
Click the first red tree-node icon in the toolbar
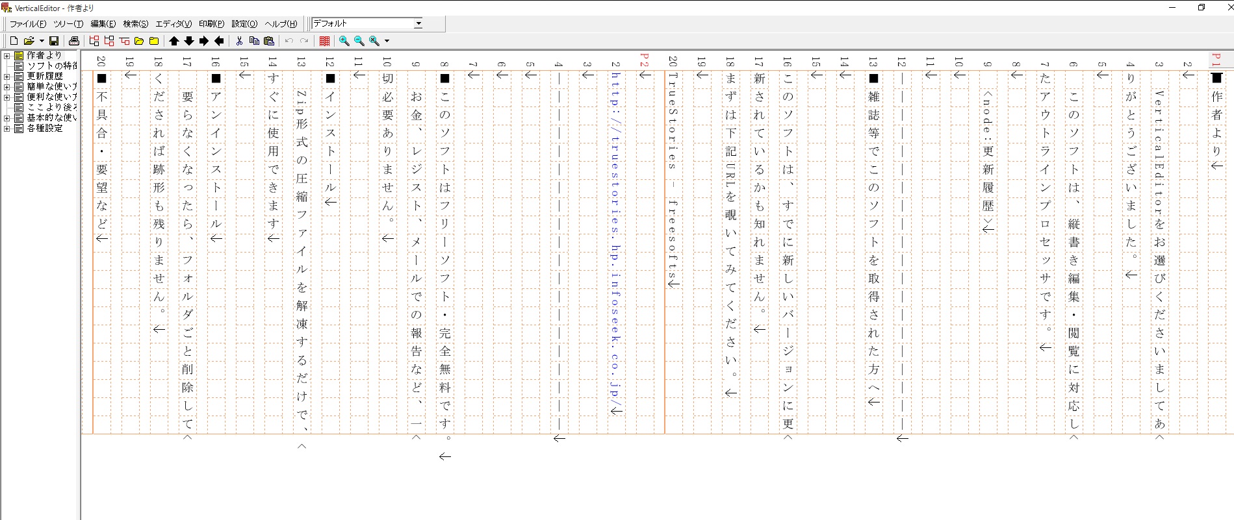(x=94, y=41)
